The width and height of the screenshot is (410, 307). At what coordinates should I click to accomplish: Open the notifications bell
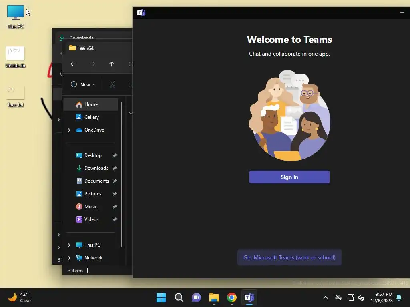click(399, 297)
